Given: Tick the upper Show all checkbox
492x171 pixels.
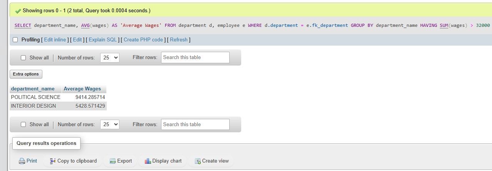Looking at the screenshot, I should (x=23, y=58).
